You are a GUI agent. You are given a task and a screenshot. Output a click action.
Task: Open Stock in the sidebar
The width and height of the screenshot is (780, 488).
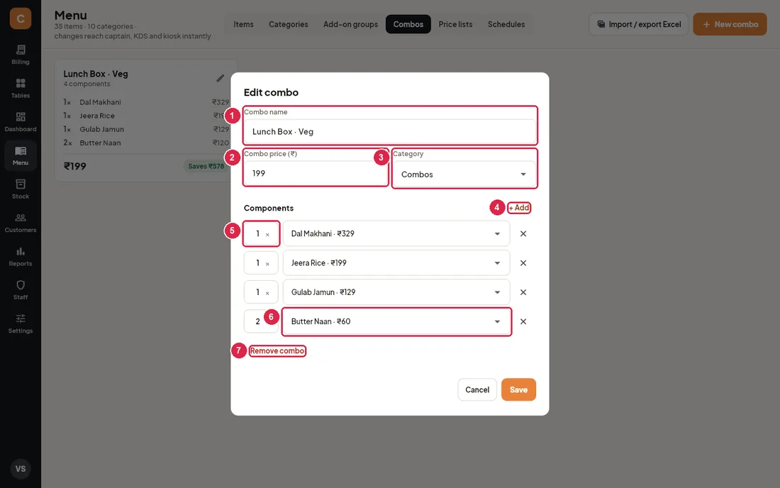coord(21,189)
